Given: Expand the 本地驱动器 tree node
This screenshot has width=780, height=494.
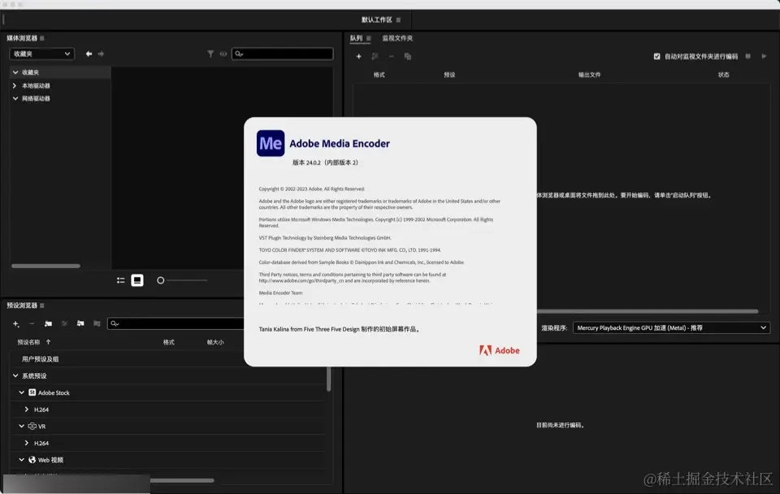Looking at the screenshot, I should [15, 85].
